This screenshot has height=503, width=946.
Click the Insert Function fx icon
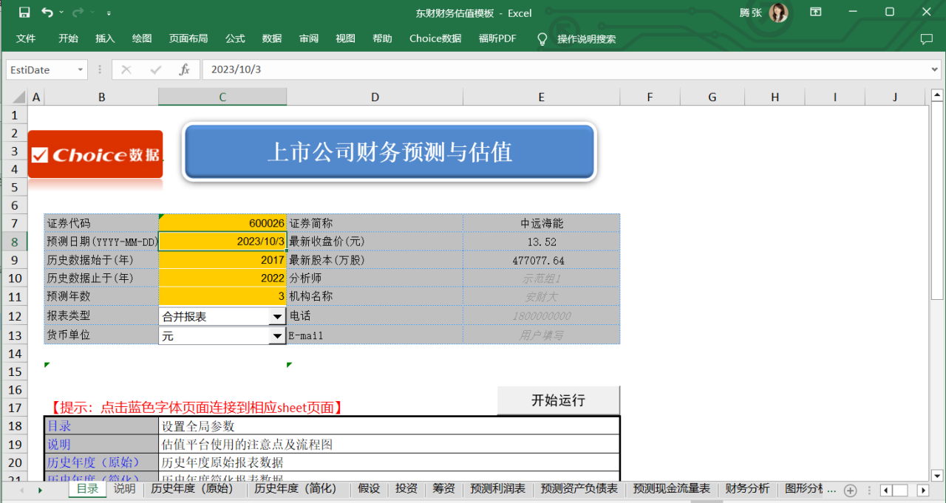point(185,69)
